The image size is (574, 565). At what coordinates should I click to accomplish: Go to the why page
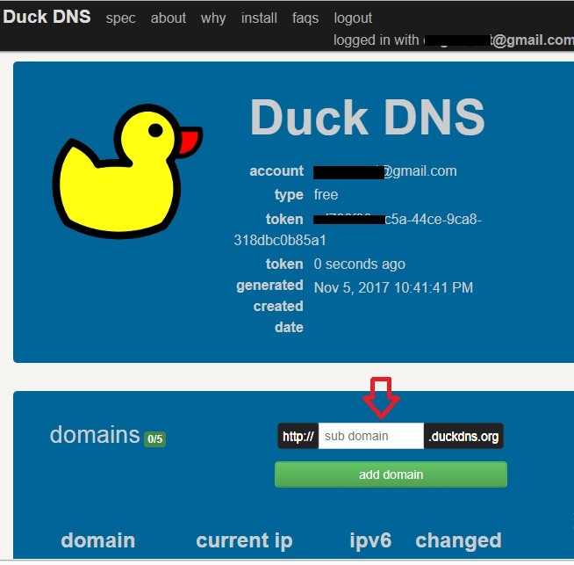click(x=213, y=18)
